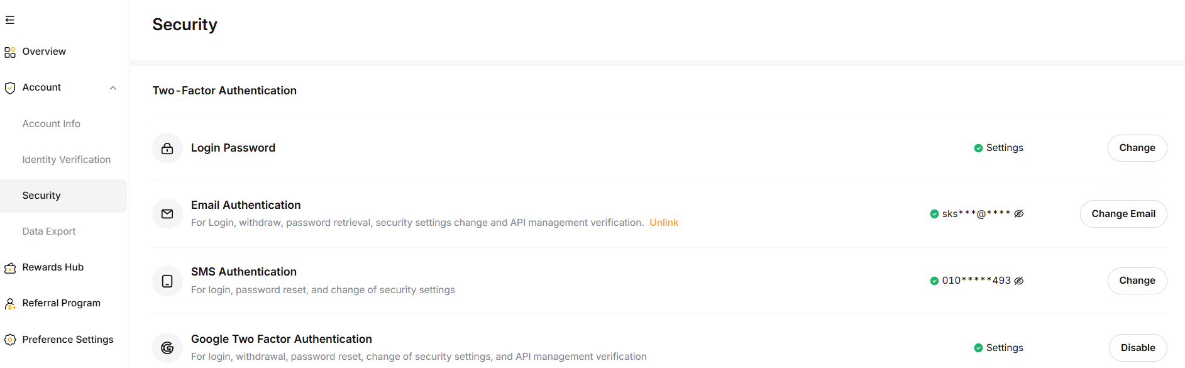Screen dimensions: 1185x368
Task: Open the Overview page
Action: [x=44, y=52]
